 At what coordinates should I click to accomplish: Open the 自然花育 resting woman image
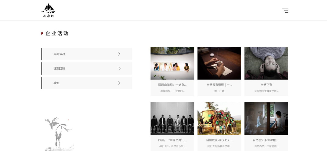[x=266, y=63]
